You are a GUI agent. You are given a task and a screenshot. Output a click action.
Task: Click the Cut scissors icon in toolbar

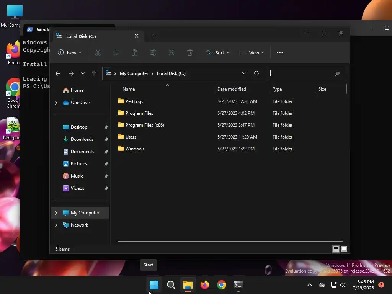[98, 52]
